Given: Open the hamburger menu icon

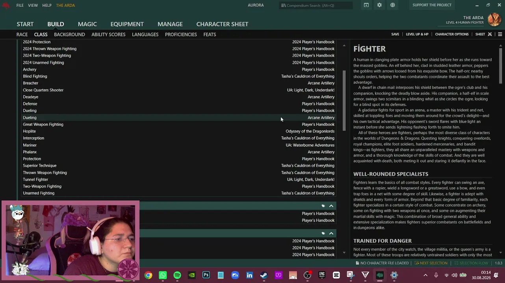Looking at the screenshot, I should (500, 34).
